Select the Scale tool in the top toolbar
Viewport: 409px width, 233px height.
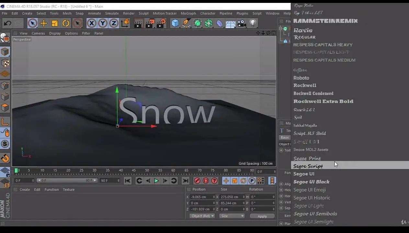tap(55, 23)
